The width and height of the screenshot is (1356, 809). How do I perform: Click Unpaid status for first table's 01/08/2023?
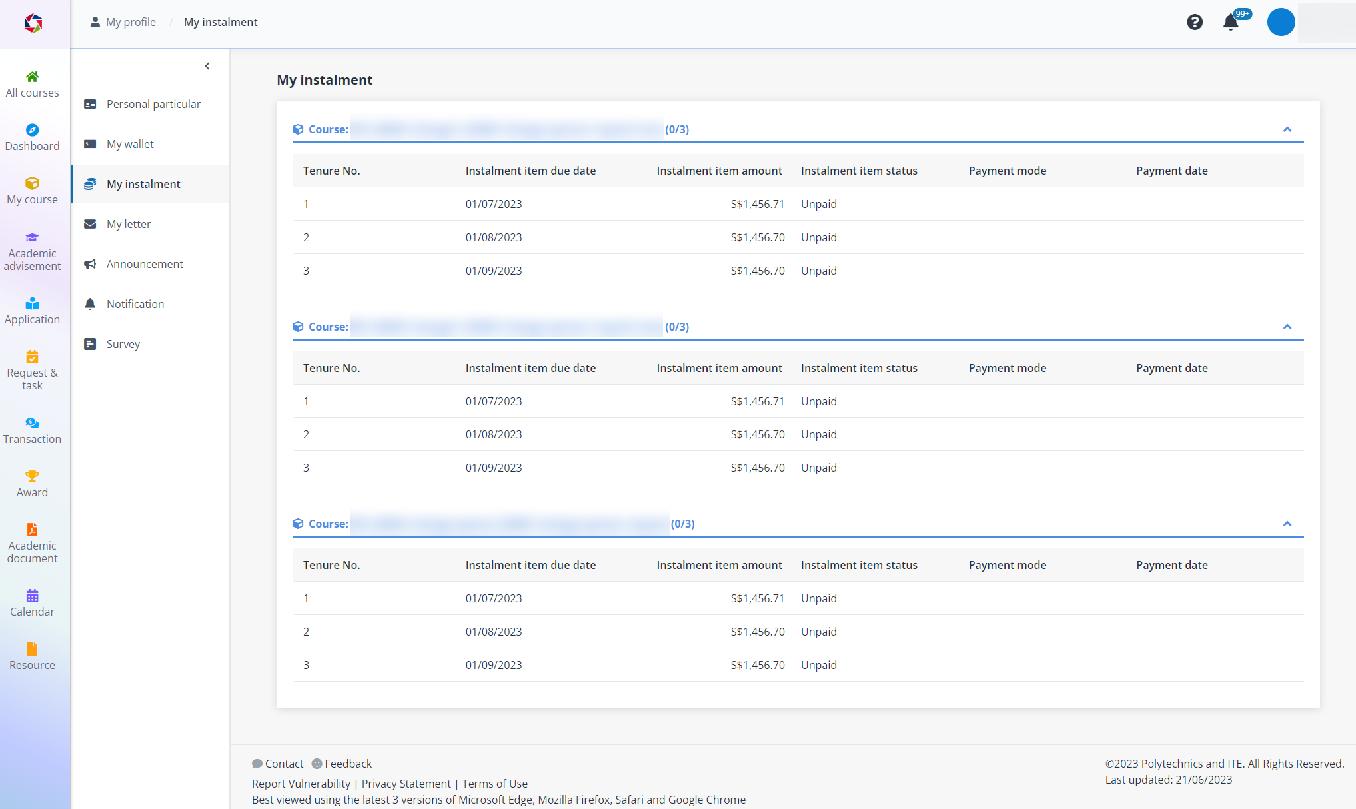819,237
